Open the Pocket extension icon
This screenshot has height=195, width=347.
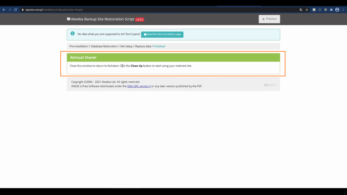(320, 10)
